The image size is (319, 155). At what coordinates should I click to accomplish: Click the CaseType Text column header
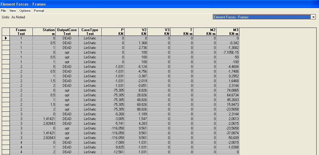coord(90,32)
